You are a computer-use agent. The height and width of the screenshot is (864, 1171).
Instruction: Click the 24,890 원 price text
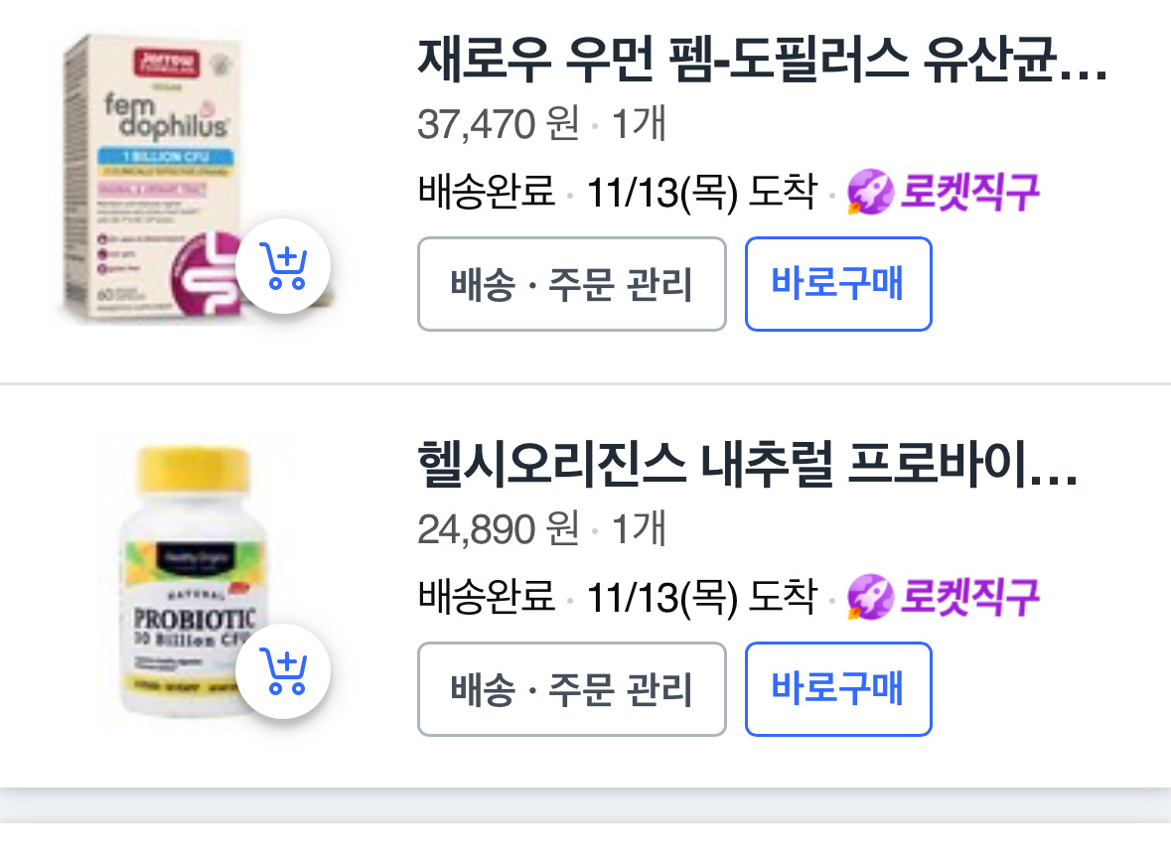pyautogui.click(x=498, y=530)
